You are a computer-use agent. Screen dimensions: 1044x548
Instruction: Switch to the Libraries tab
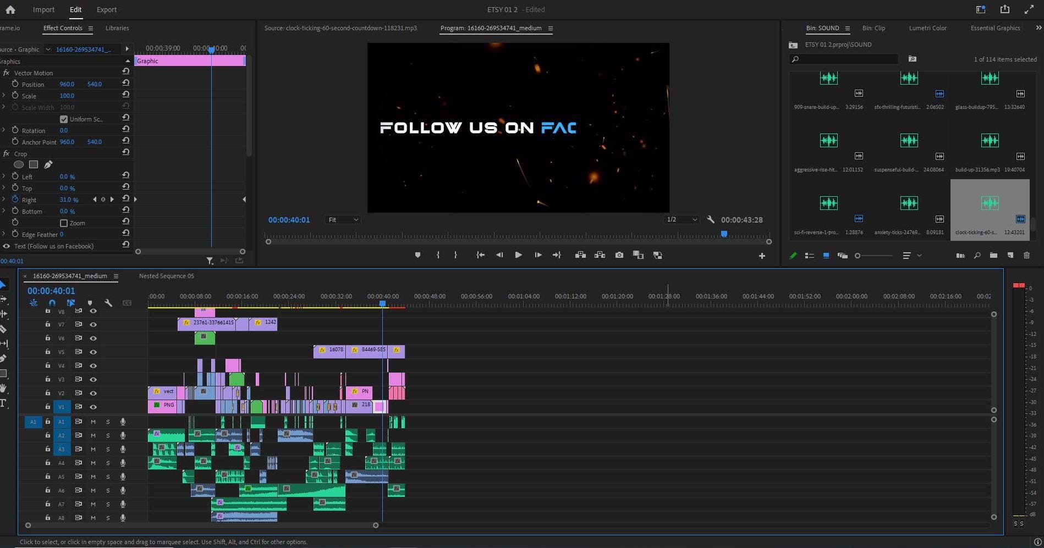pyautogui.click(x=117, y=28)
